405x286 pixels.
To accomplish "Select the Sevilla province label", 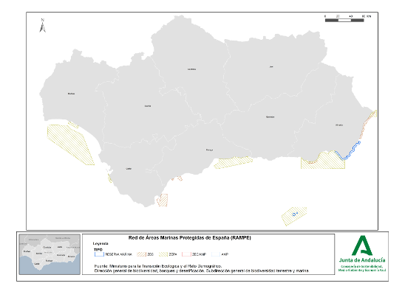I will 148,106.
